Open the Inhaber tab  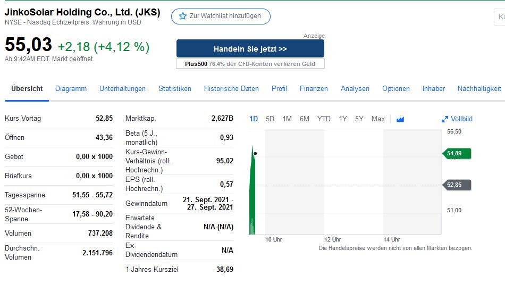point(433,89)
